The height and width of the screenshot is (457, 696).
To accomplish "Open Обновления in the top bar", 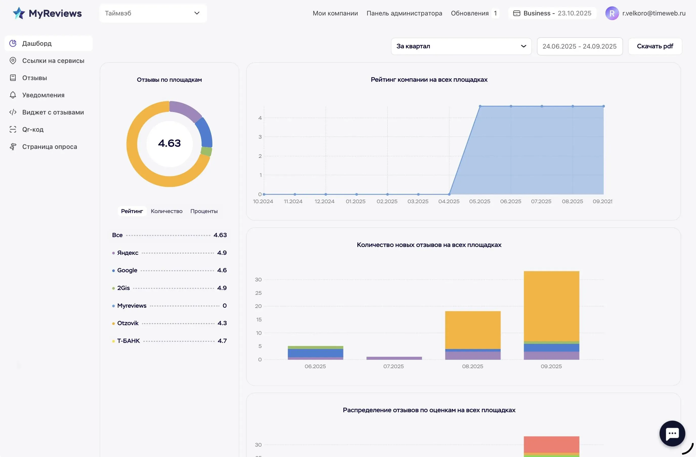I will coord(470,13).
